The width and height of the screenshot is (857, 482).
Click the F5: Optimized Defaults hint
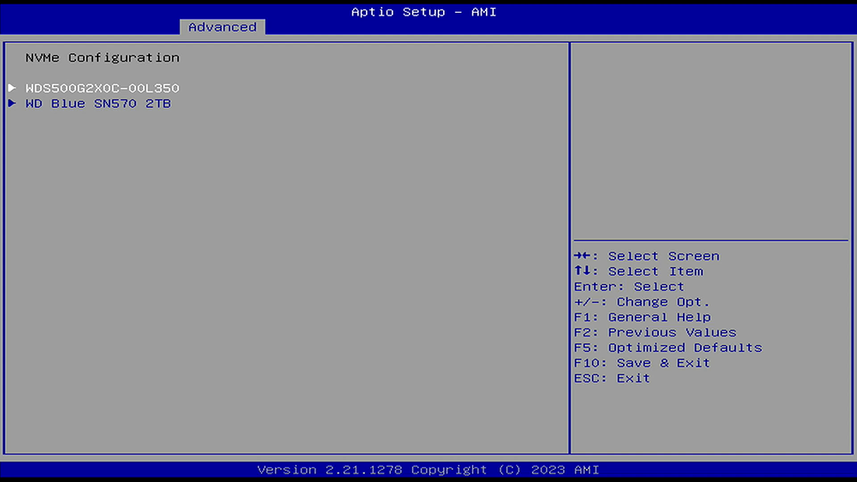coord(668,348)
